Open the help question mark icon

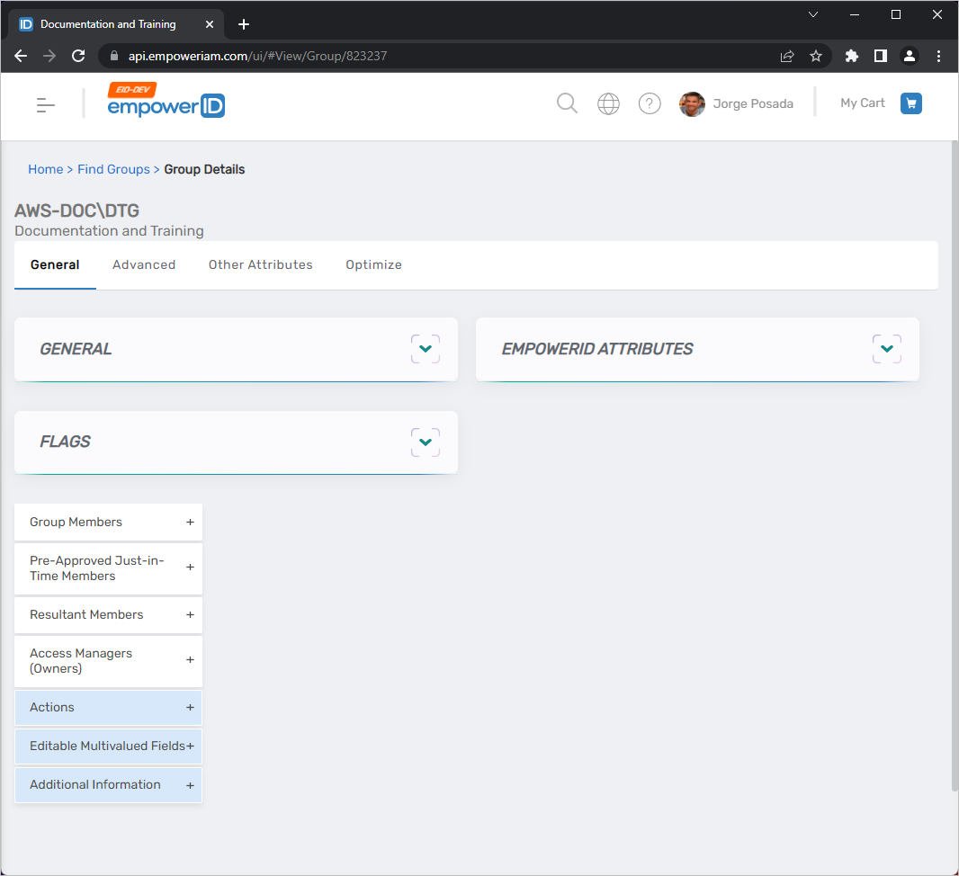(650, 103)
